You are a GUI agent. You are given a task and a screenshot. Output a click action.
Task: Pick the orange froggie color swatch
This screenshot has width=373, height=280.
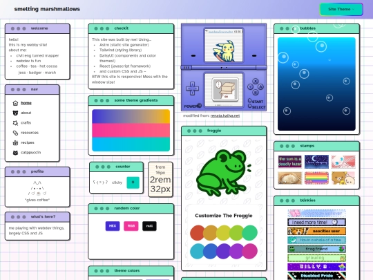pos(210,232)
